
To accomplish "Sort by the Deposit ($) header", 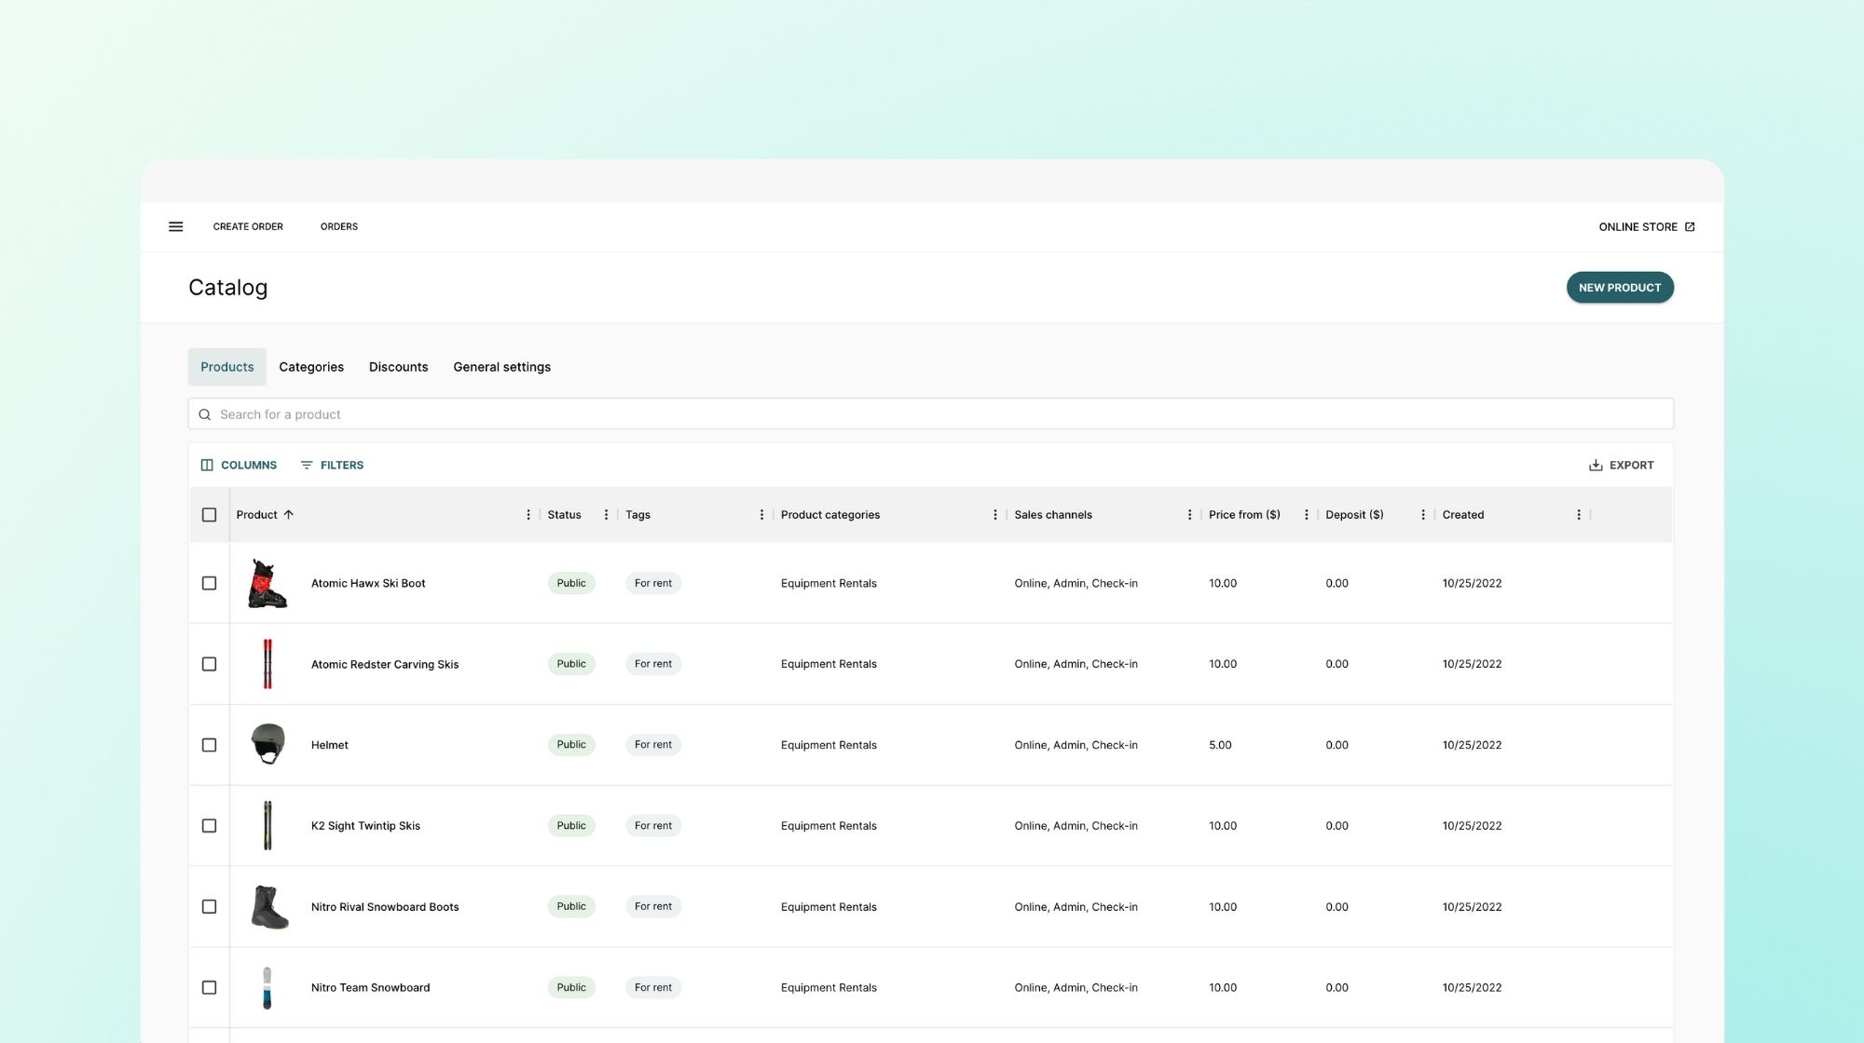I will point(1354,515).
